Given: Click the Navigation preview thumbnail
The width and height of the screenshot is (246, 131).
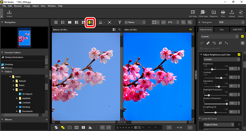Looking at the screenshot, I should click(x=24, y=38).
